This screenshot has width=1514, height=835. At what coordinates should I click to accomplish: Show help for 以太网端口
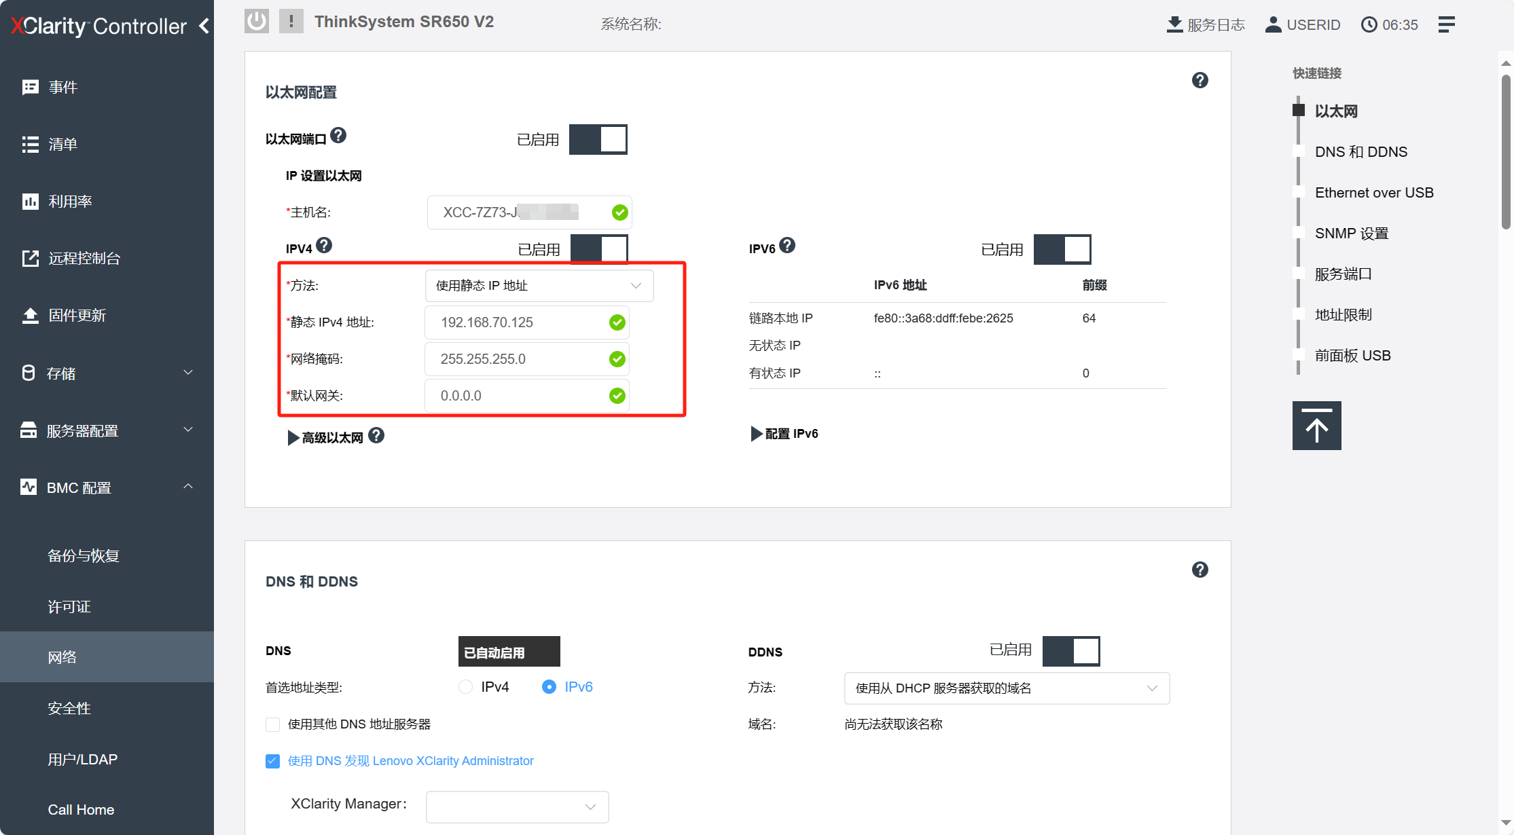click(x=338, y=136)
